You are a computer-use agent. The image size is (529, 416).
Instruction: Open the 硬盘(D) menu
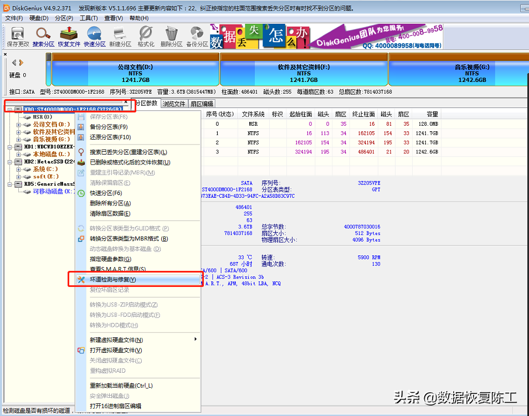(x=39, y=18)
